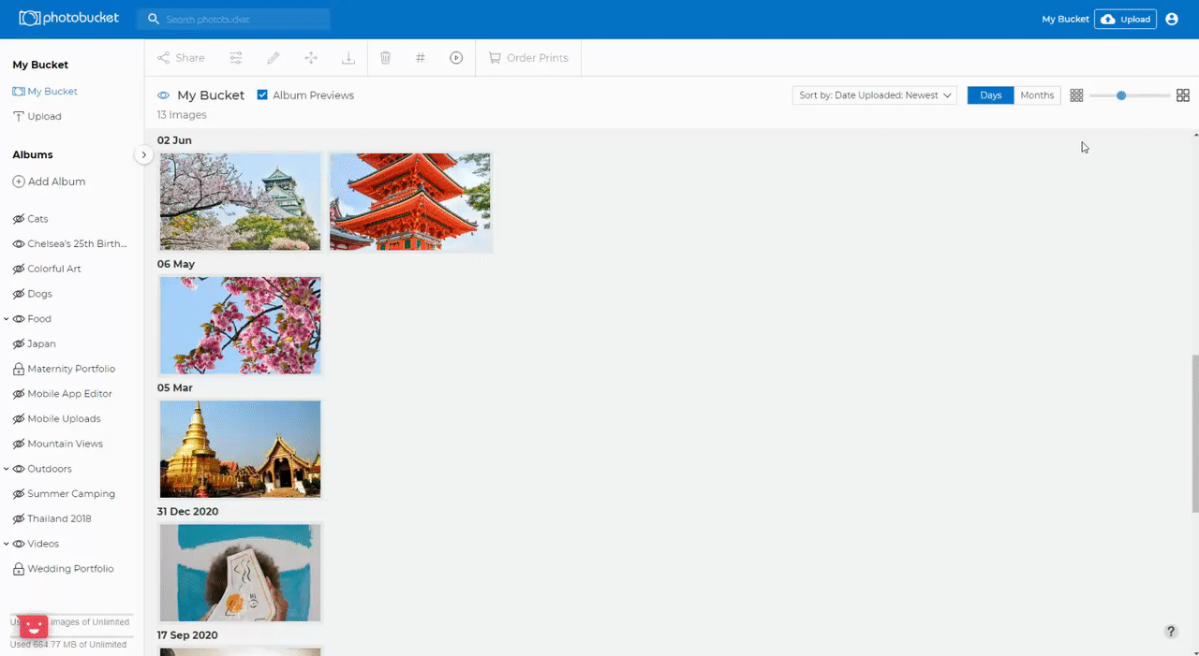
Task: Open the Mobile App Editor album
Action: (70, 394)
